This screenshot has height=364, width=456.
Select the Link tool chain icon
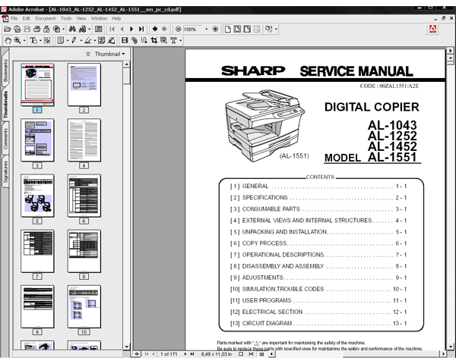135,40
